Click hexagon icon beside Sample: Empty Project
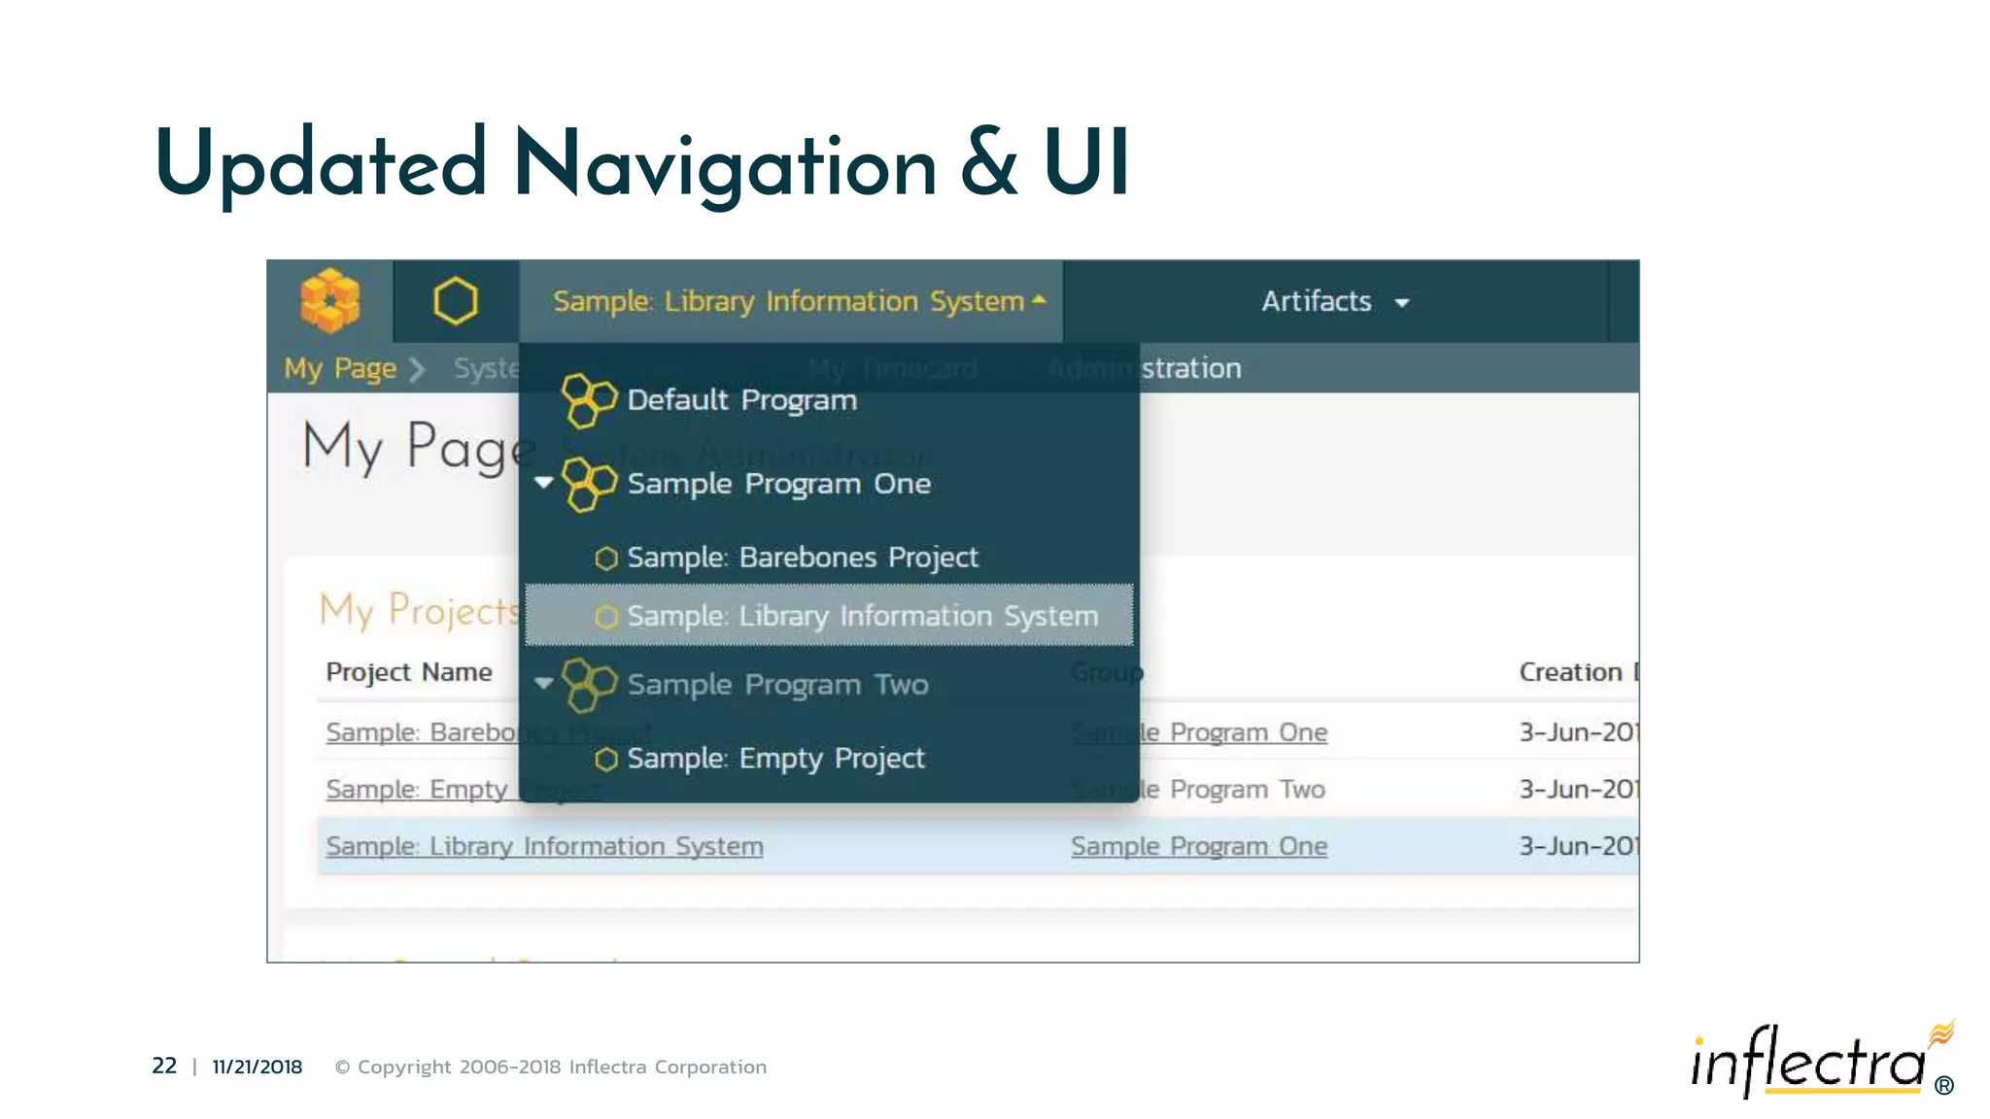Image resolution: width=1990 pixels, height=1119 pixels. [x=606, y=759]
